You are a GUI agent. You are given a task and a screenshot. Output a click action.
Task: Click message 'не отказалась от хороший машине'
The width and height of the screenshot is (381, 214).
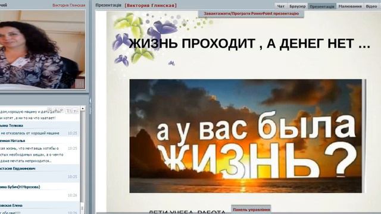(30, 133)
